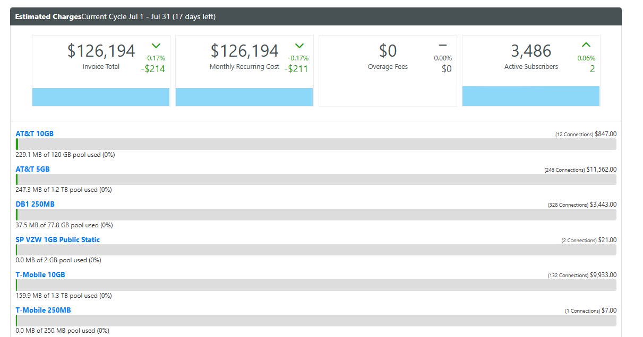Click the Active Subscribers up-trend chevron
643x337 pixels.
click(586, 45)
